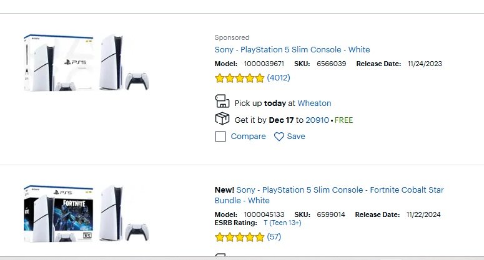Click the store pickup icon
484x260 pixels.
click(222, 102)
